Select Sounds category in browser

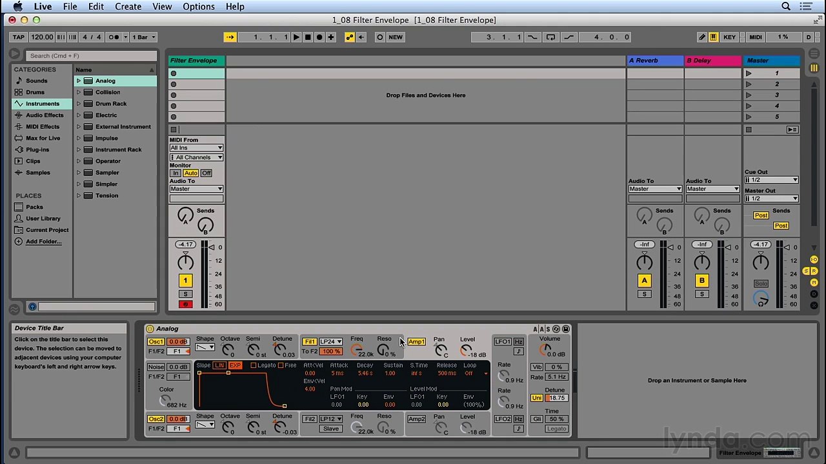pos(37,81)
